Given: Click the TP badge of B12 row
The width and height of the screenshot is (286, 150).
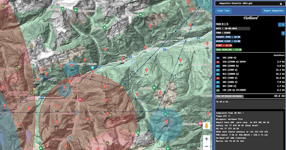Looking at the screenshot, I should click(x=218, y=74).
